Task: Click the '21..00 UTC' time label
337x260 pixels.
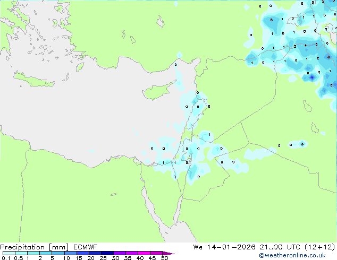Action: pyautogui.click(x=280, y=247)
